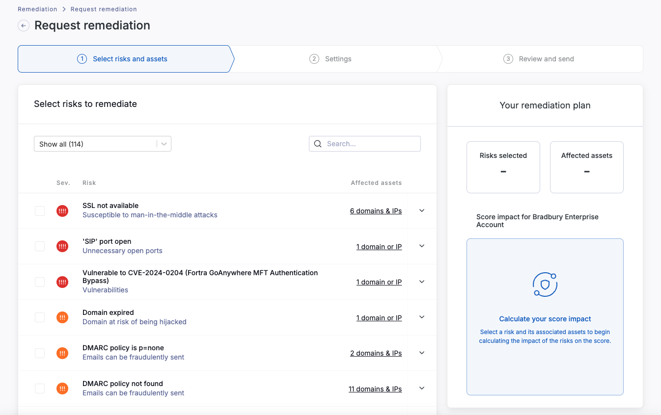661x415 pixels.
Task: Open 1 domain or IP for CVE-2024-0204
Action: [x=379, y=282]
